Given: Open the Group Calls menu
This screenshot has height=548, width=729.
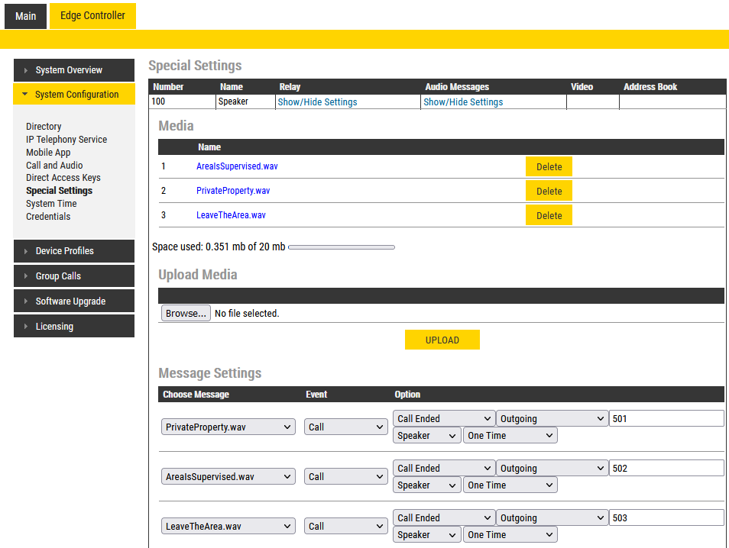Looking at the screenshot, I should tap(73, 276).
